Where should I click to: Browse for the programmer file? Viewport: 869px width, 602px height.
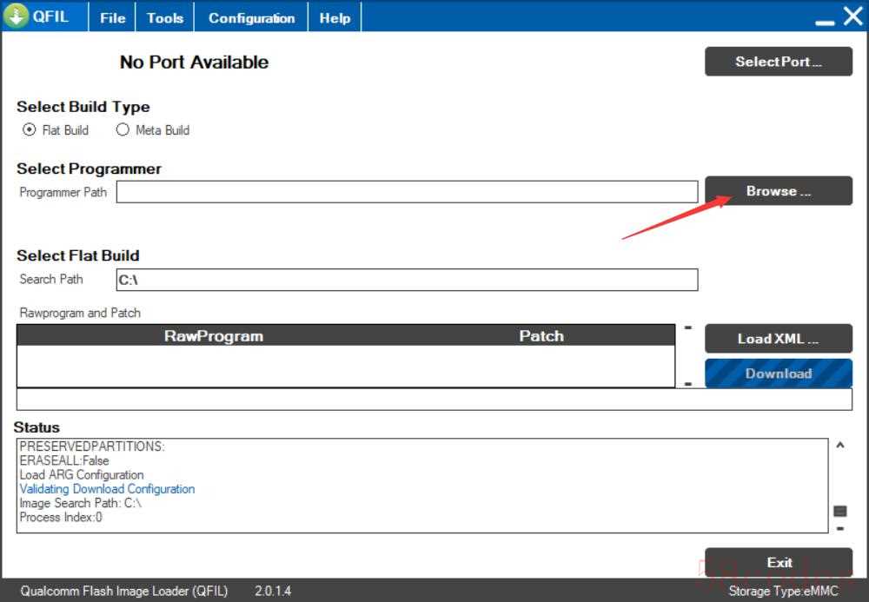(x=778, y=191)
